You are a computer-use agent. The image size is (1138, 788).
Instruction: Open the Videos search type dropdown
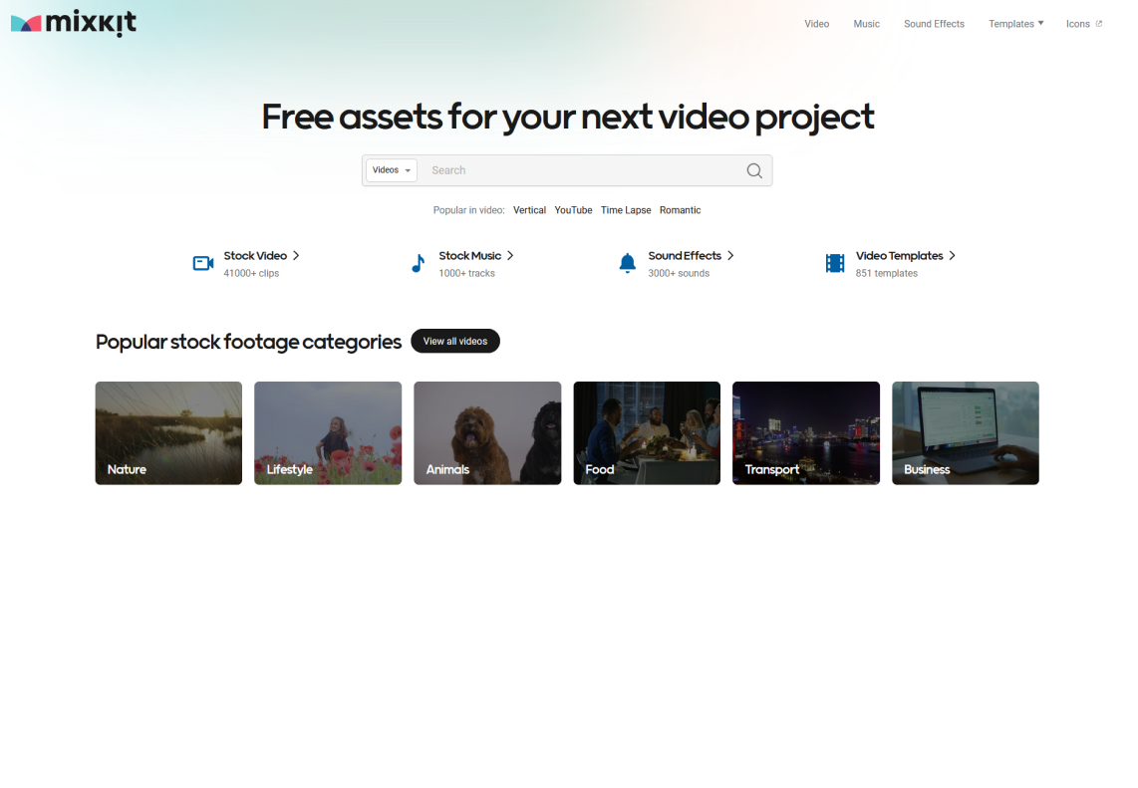392,170
